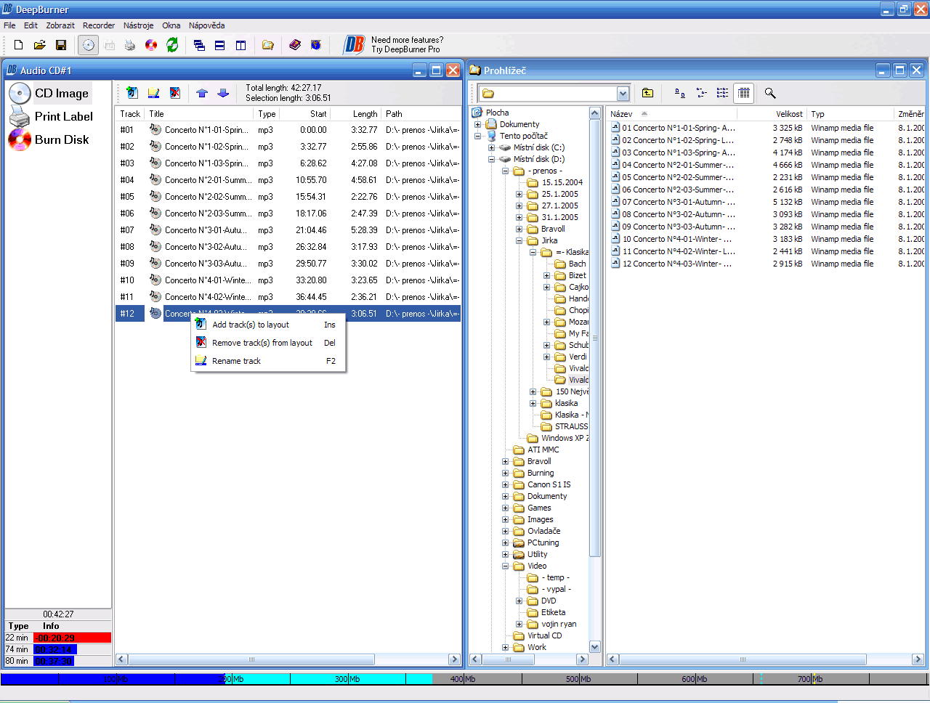This screenshot has height=703, width=930.
Task: Select Burn Disk in the left panel
Action: tap(49, 139)
